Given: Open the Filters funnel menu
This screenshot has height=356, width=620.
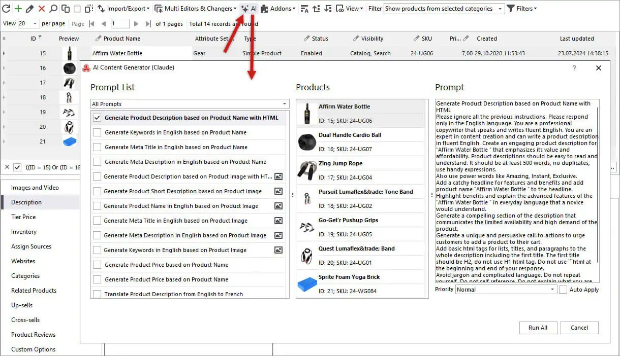Looking at the screenshot, I should point(521,9).
